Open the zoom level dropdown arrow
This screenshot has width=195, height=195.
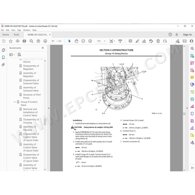(x=104, y=41)
